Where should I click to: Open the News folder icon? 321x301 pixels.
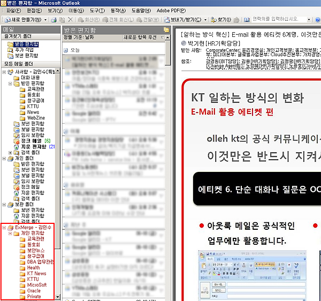pyautogui.click(x=22, y=112)
